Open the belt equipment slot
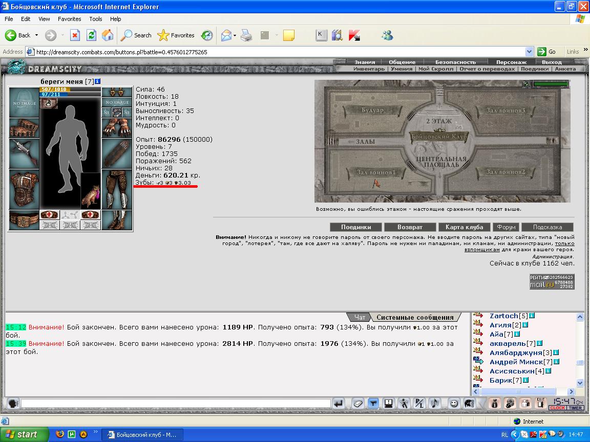 [x=24, y=220]
